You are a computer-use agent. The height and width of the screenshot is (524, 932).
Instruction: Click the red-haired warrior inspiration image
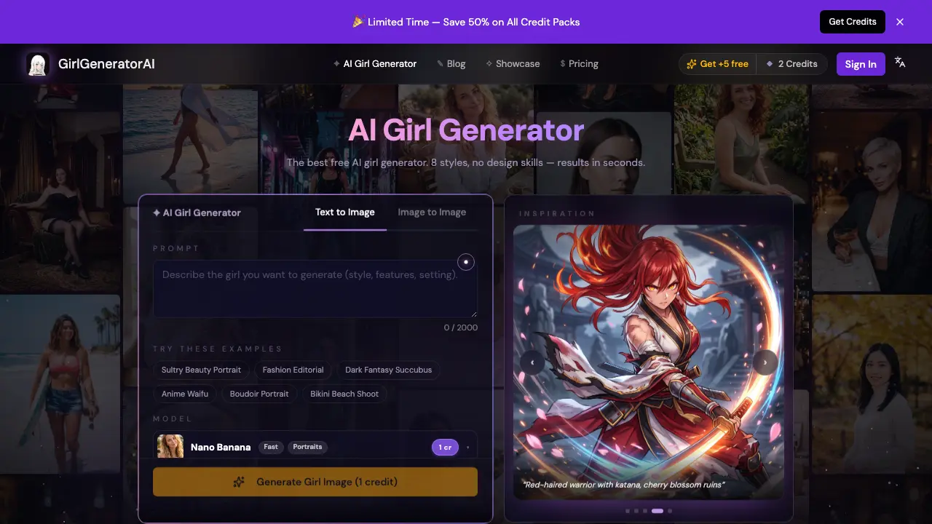tap(649, 362)
